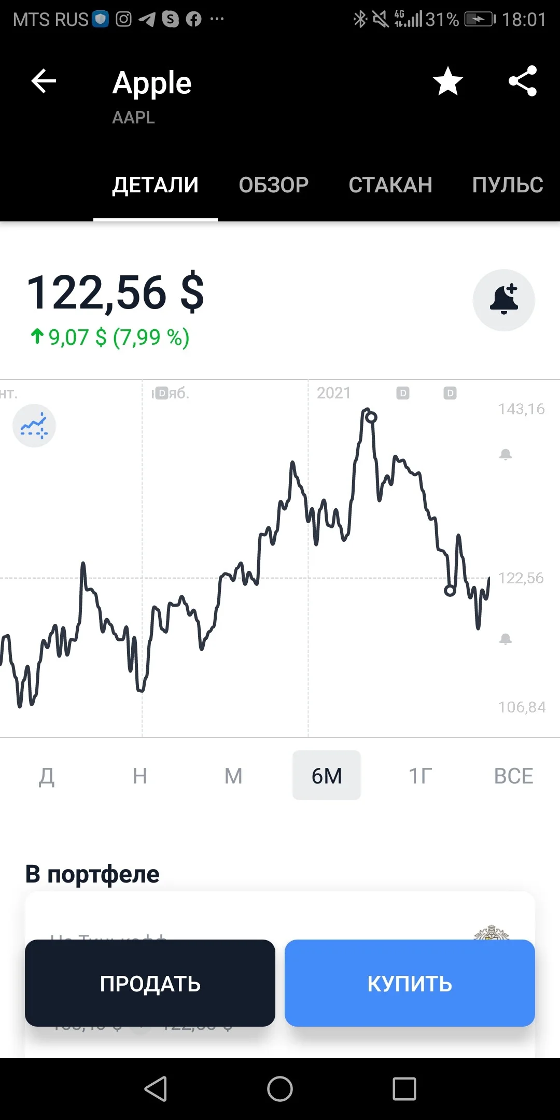The height and width of the screenshot is (1120, 560).
Task: Tap the Android home button
Action: [x=280, y=1088]
